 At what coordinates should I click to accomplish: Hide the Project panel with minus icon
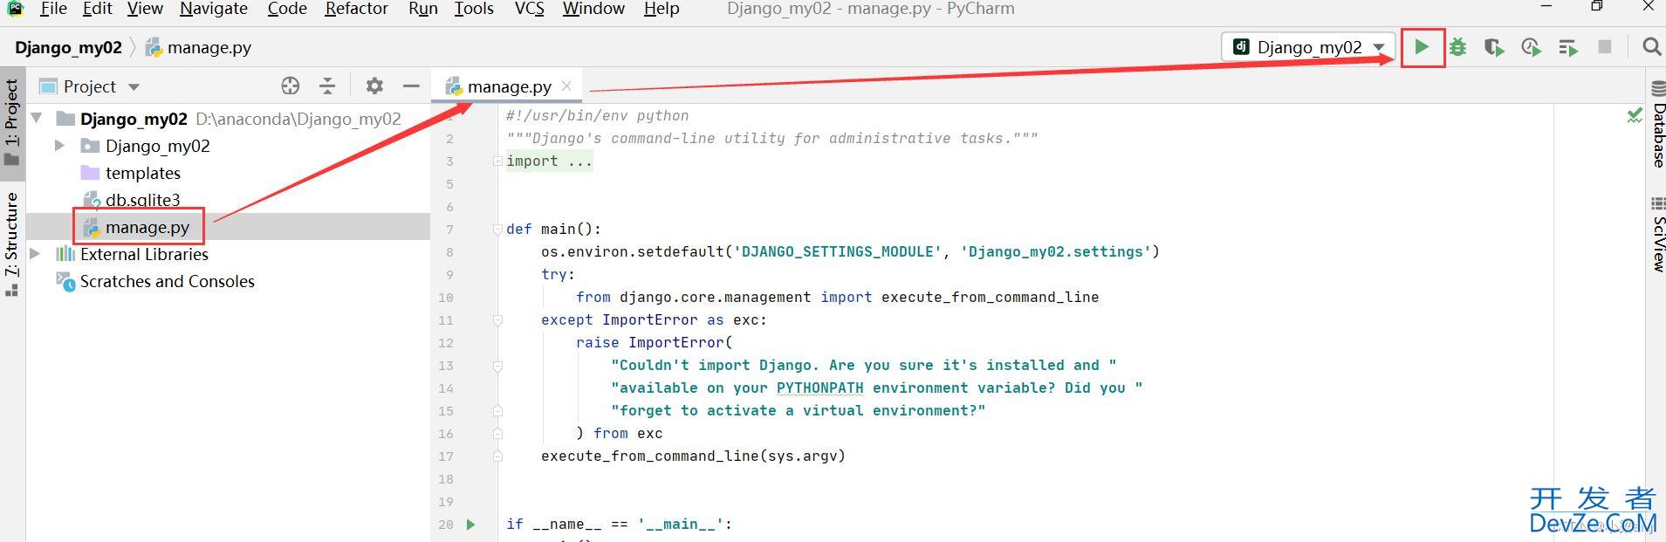(411, 86)
